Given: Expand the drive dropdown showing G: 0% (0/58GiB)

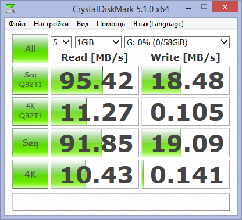Looking at the screenshot, I should (x=177, y=42).
